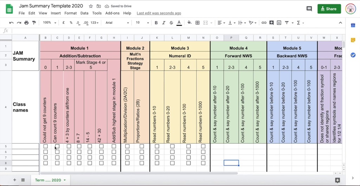Tick row 5 'Could not get 9 counters' checkbox
The image size is (360, 186).
click(45, 146)
